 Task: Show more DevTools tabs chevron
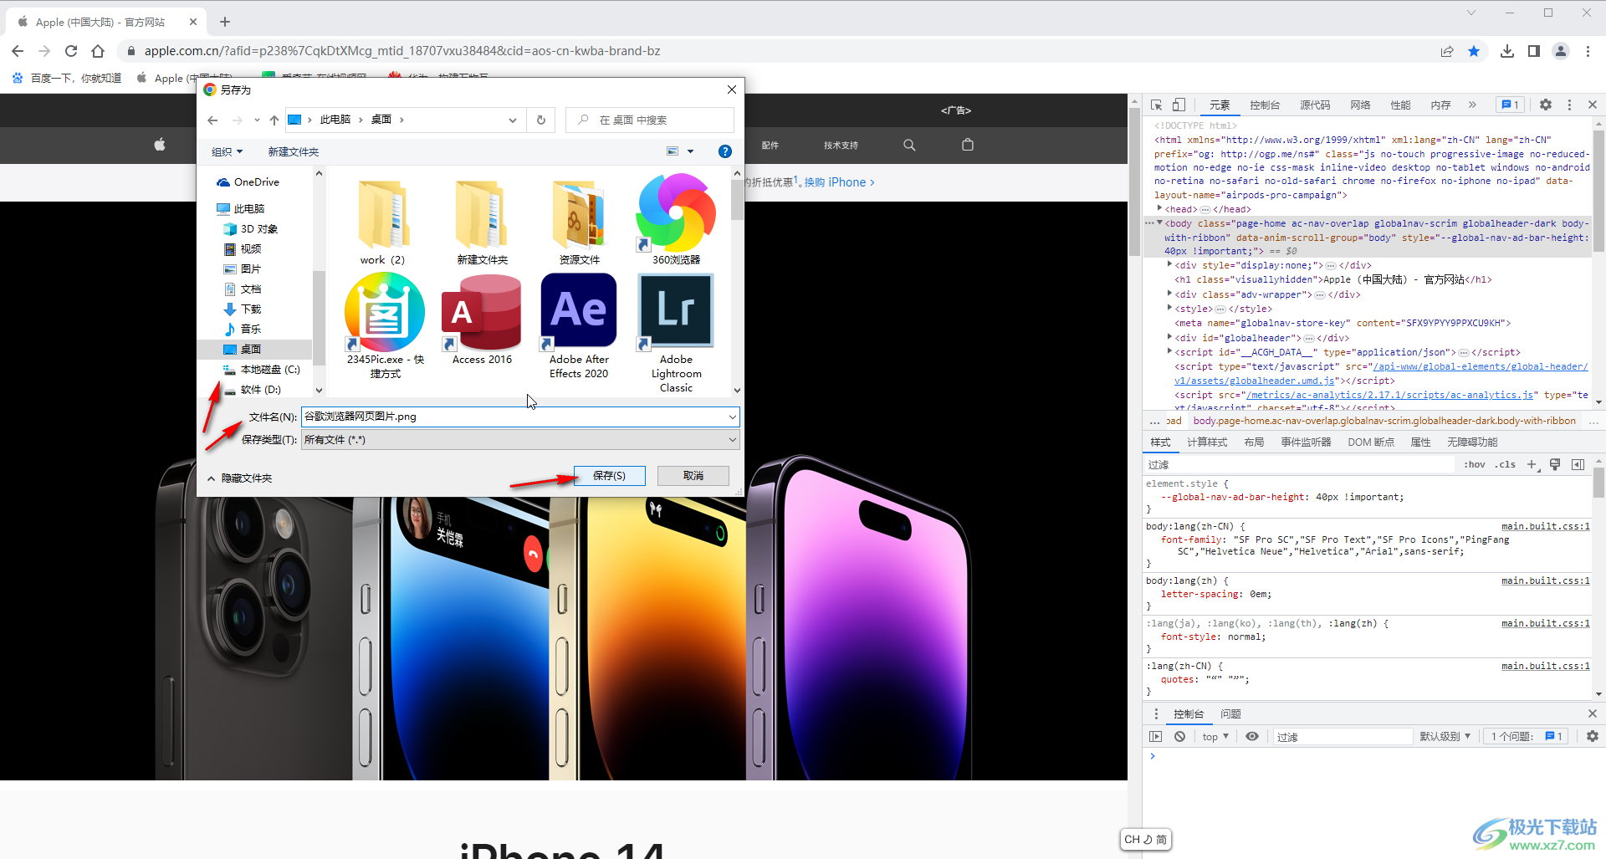[x=1472, y=105]
